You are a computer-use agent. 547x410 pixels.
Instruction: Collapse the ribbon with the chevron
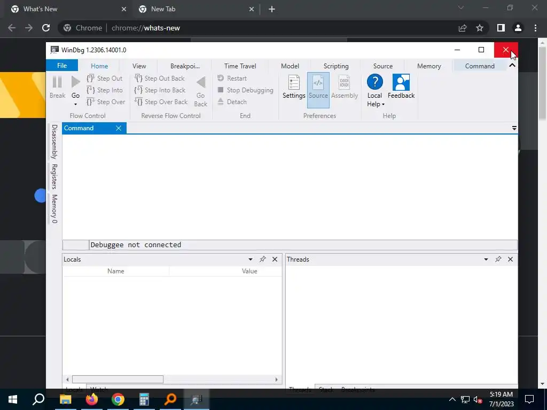click(x=512, y=65)
